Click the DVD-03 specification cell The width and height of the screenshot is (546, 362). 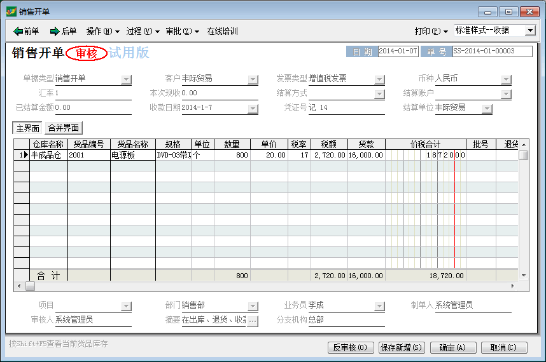[x=174, y=155]
